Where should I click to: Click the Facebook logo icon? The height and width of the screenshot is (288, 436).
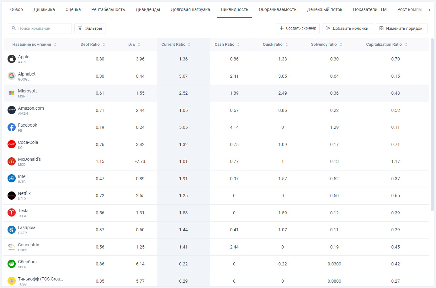pos(12,127)
